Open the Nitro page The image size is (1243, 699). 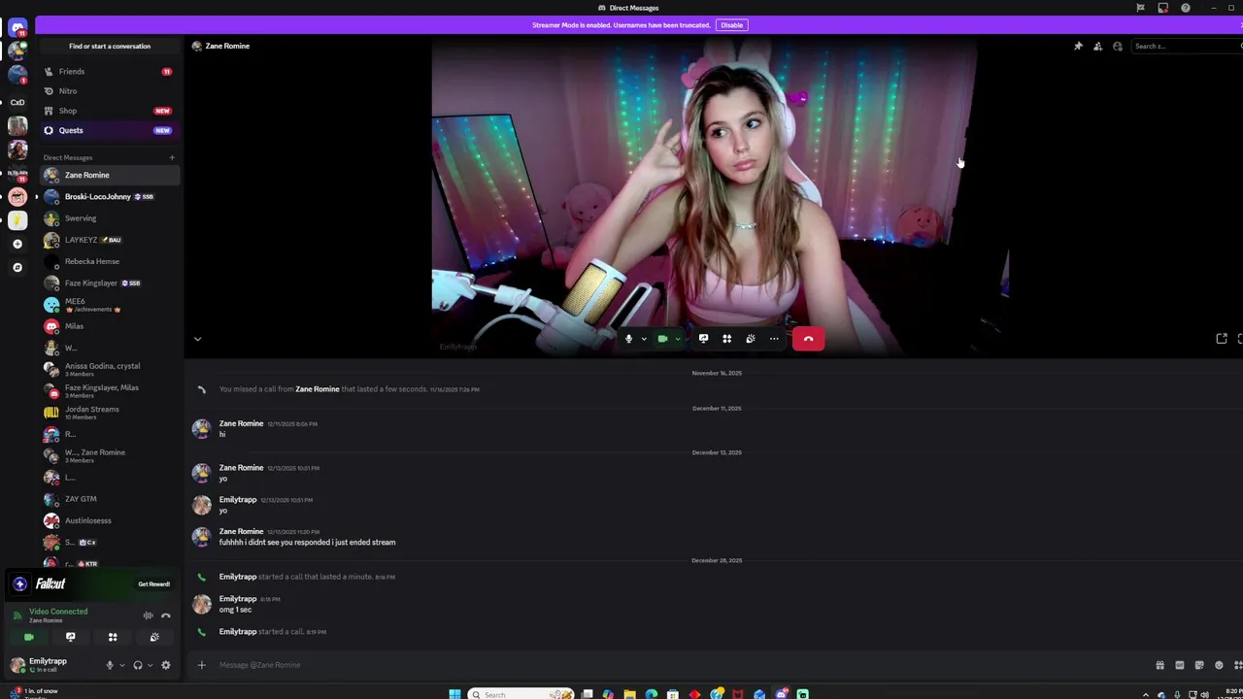[x=109, y=91]
